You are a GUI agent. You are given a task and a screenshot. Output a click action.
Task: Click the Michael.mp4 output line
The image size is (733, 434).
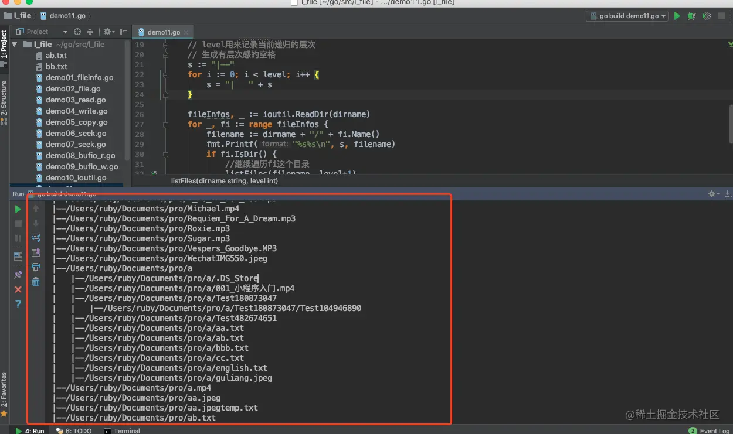pyautogui.click(x=146, y=209)
